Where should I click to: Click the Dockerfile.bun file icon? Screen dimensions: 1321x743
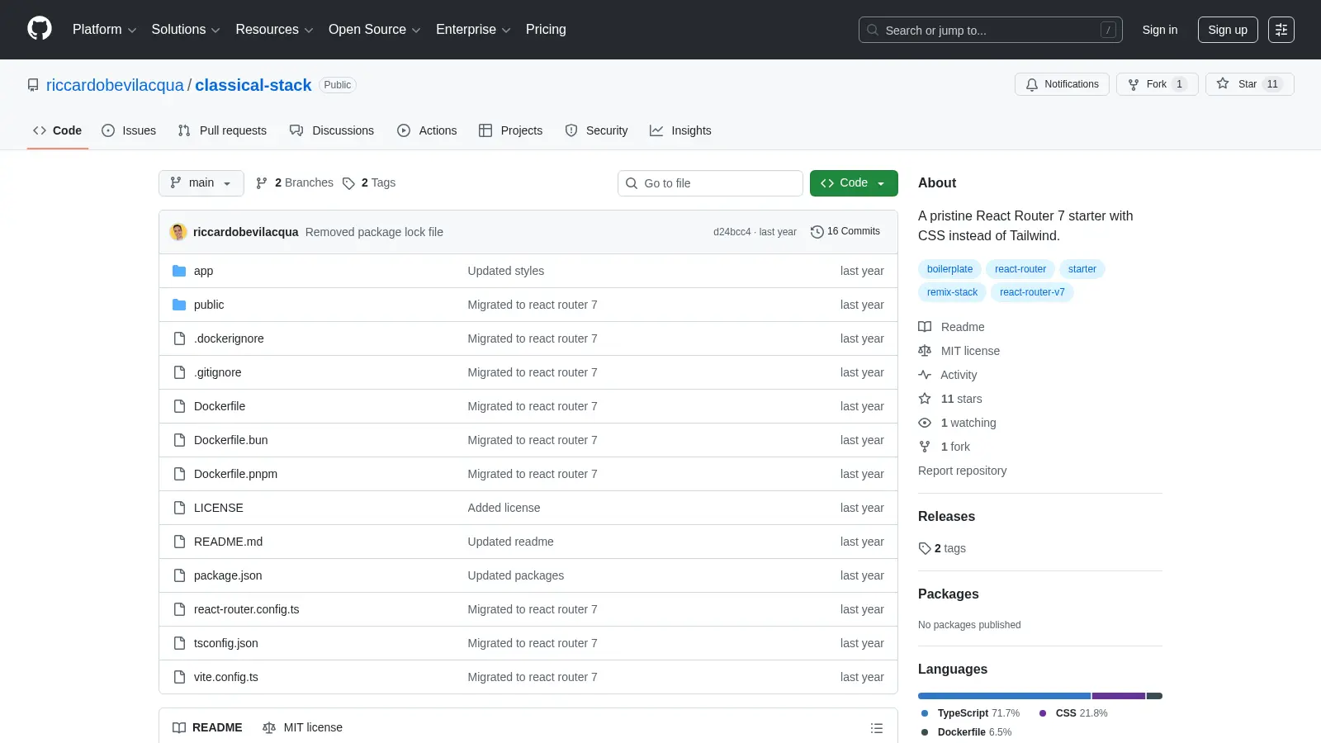[x=179, y=440]
